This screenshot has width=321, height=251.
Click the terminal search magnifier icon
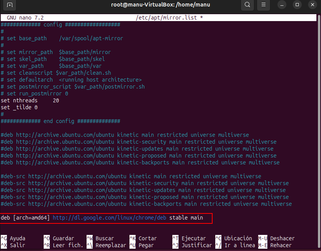247,5
